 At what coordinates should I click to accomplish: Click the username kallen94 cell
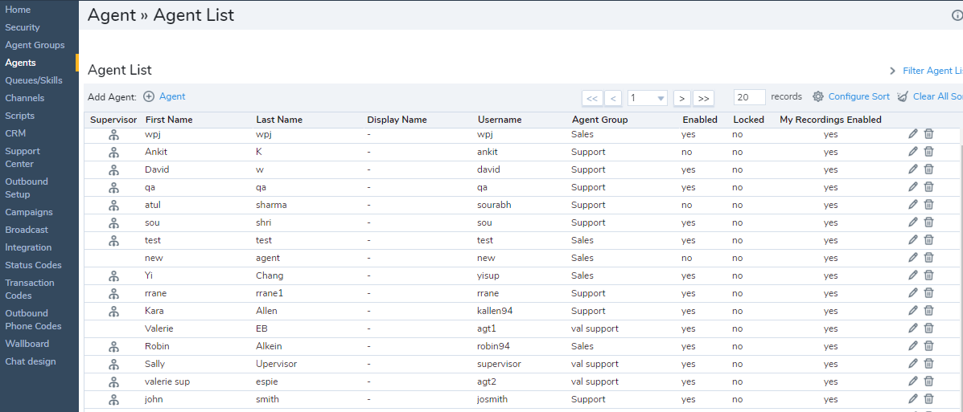click(495, 311)
